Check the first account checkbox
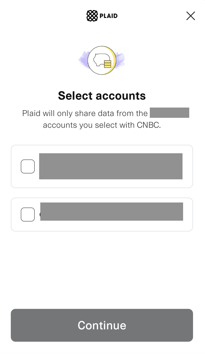Viewport: 205px width, 354px height. click(x=28, y=166)
